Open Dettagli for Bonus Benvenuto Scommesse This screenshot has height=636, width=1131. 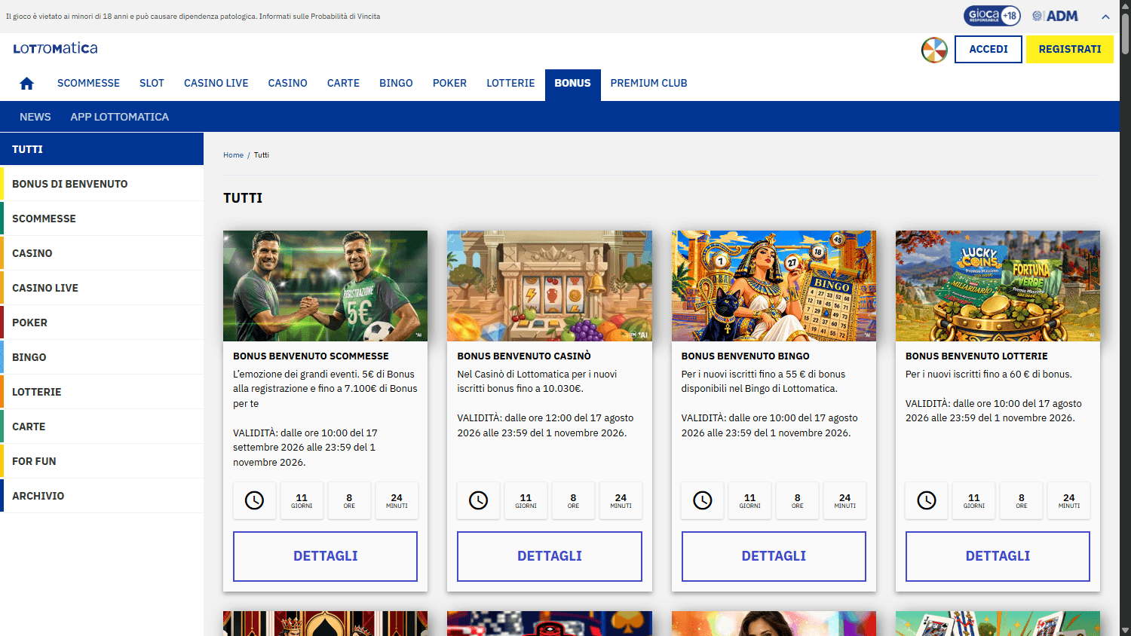point(325,556)
